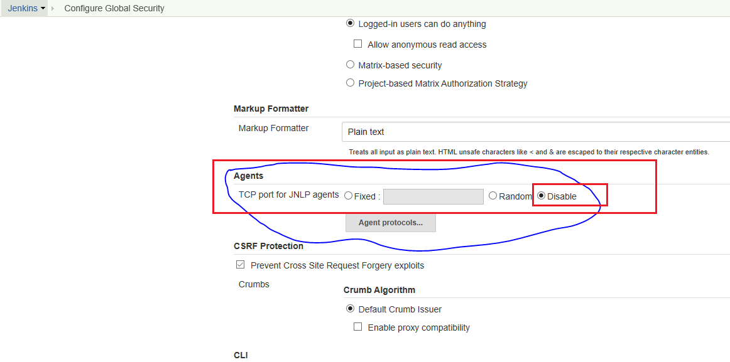Viewport: 730px width, 362px height.
Task: Enable proxy compatibility checkbox
Action: (x=358, y=327)
